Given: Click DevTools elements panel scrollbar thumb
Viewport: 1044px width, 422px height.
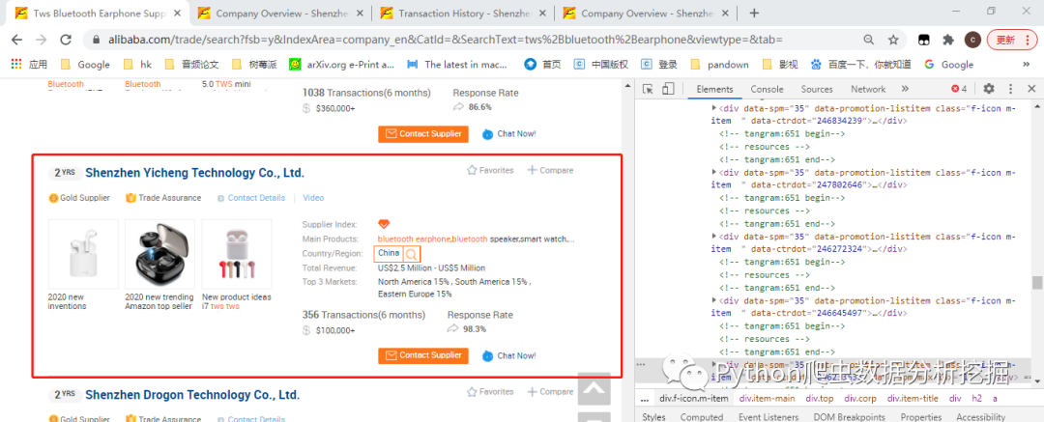Looking at the screenshot, I should click(1037, 283).
